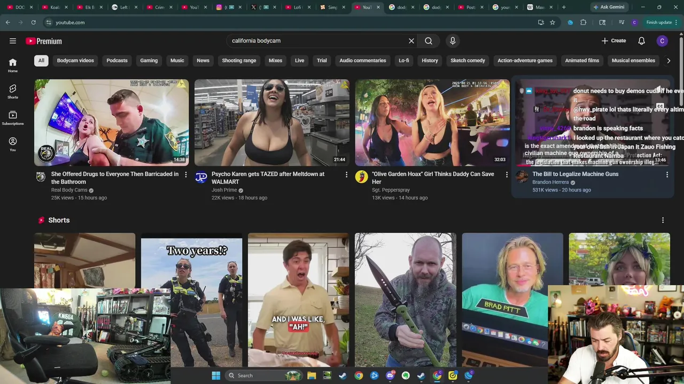This screenshot has width=684, height=384.
Task: Click the install app icon in address bar
Action: click(541, 22)
